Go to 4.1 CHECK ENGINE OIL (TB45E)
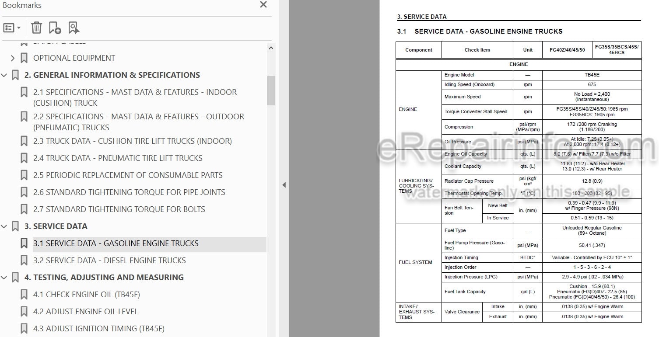Screen dimensions: 659x337 click(87, 295)
